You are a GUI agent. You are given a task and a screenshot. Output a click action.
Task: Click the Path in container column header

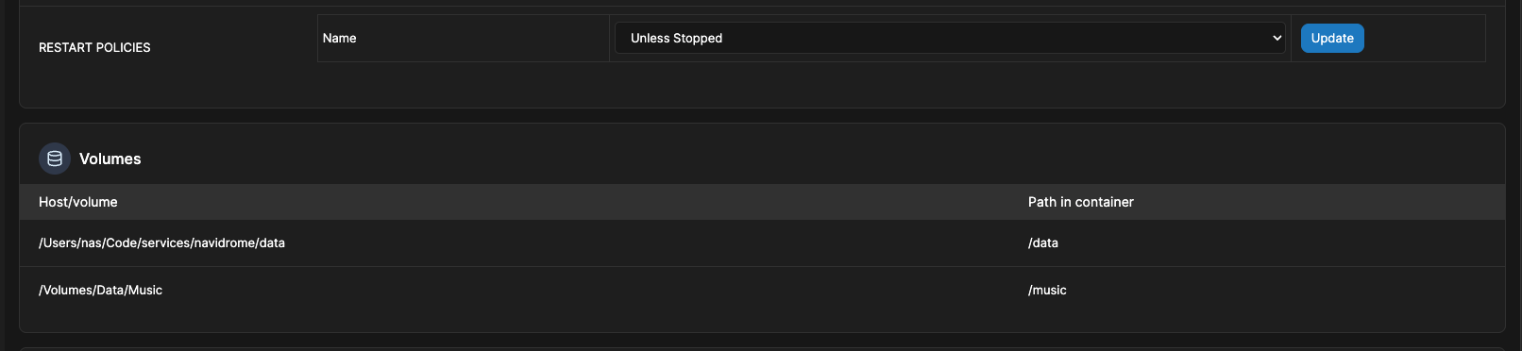pyautogui.click(x=1081, y=202)
